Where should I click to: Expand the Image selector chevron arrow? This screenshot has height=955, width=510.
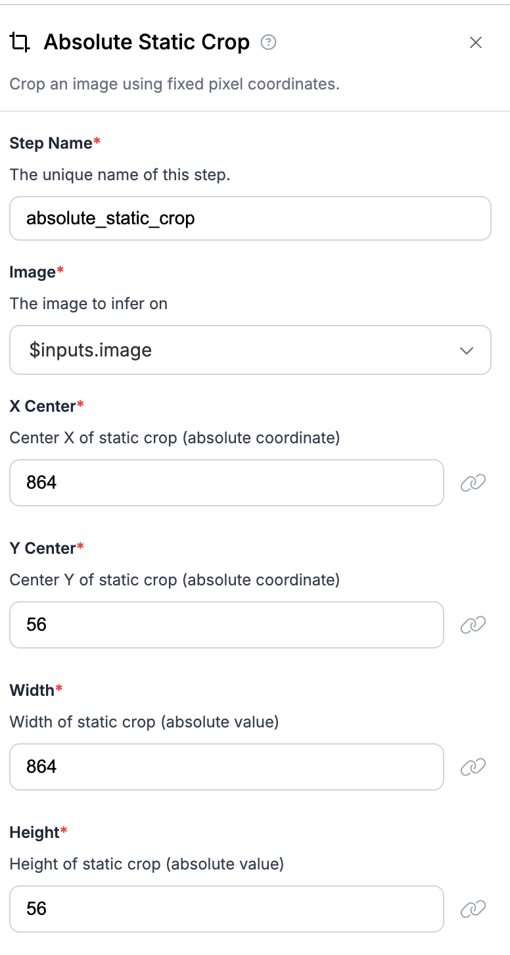tap(467, 351)
